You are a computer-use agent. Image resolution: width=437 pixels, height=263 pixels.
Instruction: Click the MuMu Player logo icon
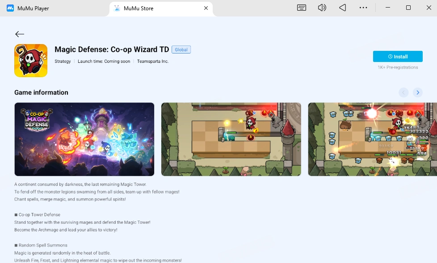10,8
